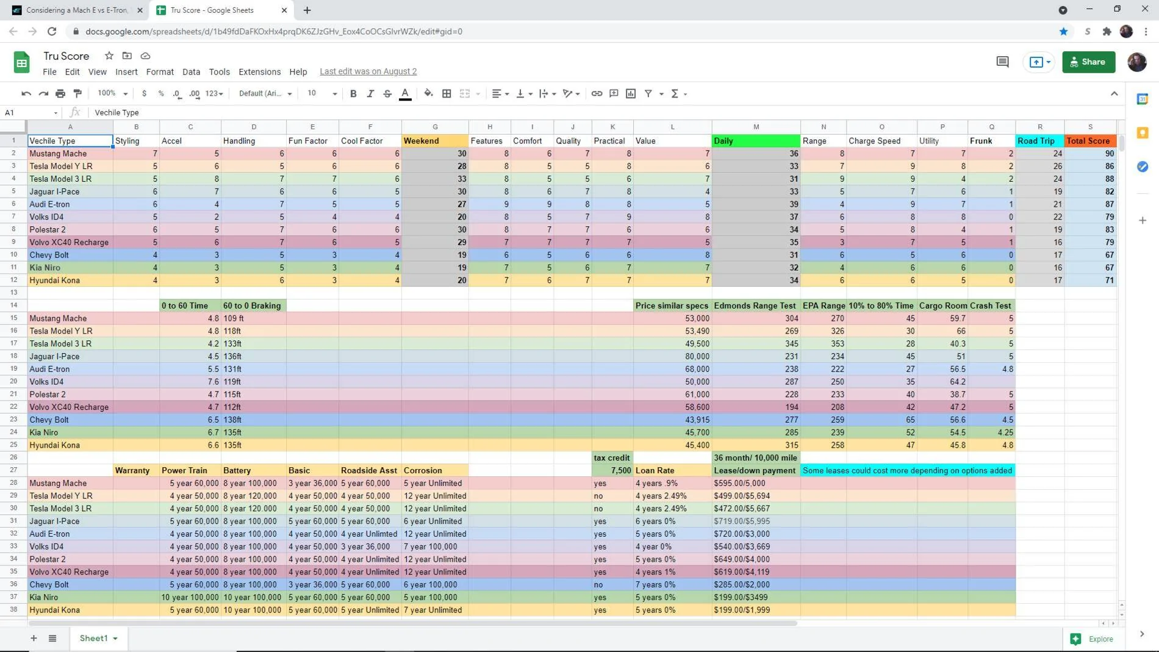Expand the Sheet1 tab options arrow

pyautogui.click(x=115, y=639)
